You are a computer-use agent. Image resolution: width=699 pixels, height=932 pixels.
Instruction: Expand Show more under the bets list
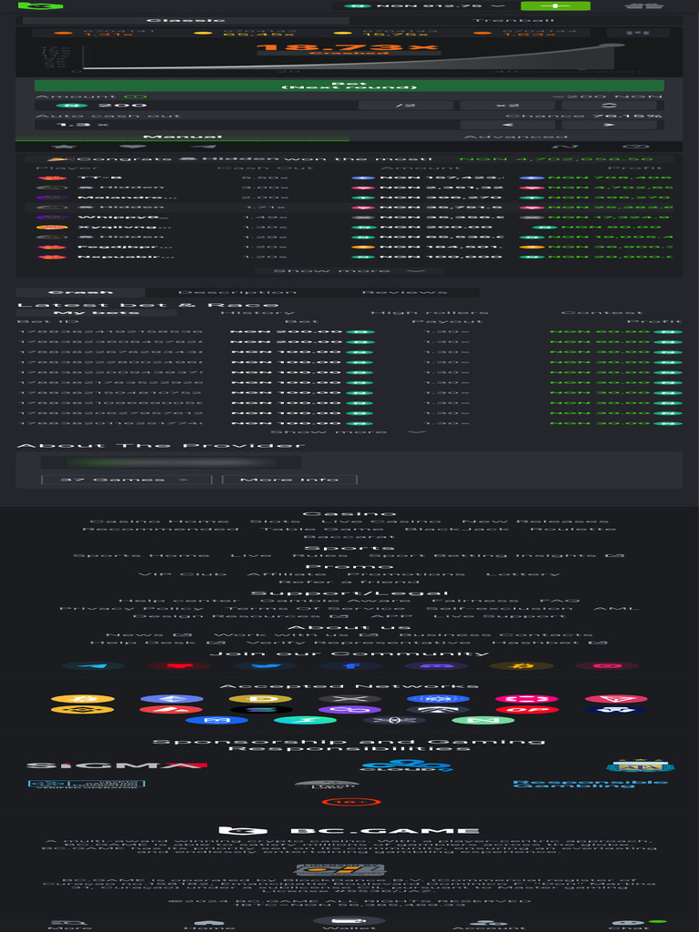coord(349,431)
